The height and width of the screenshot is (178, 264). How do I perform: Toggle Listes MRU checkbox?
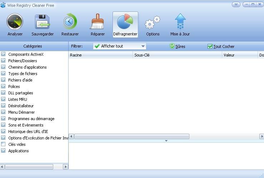tap(3, 99)
